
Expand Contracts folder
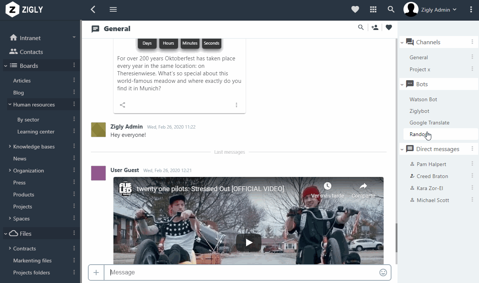(x=9, y=248)
